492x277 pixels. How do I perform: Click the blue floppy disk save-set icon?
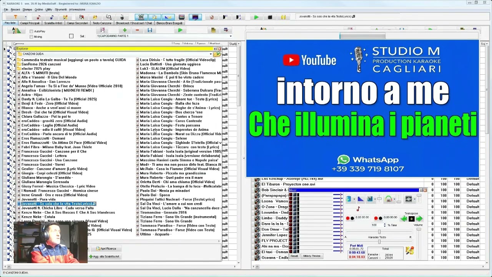coord(150,30)
